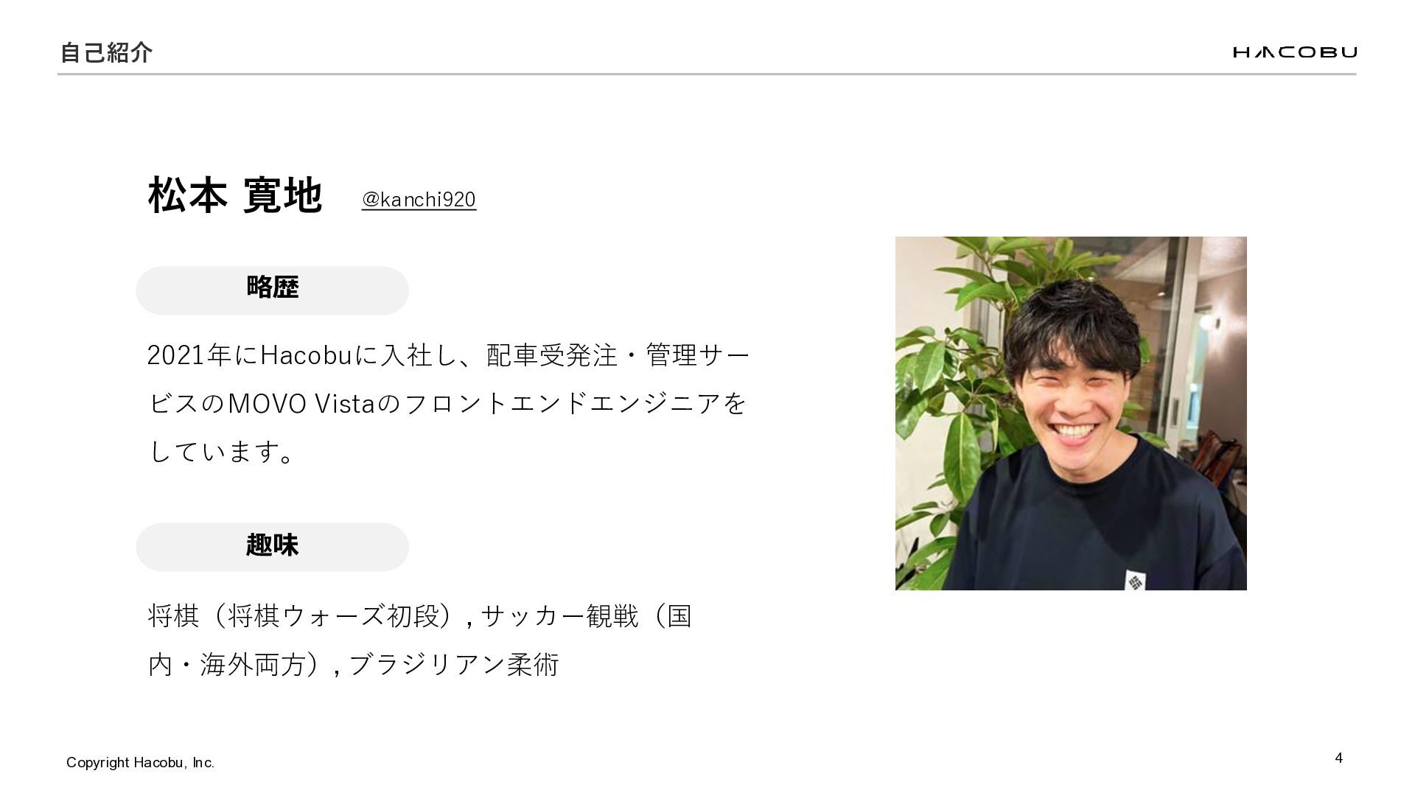This screenshot has width=1415, height=796.
Task: Click the small logo patch on the shirt
Action: 1134,582
